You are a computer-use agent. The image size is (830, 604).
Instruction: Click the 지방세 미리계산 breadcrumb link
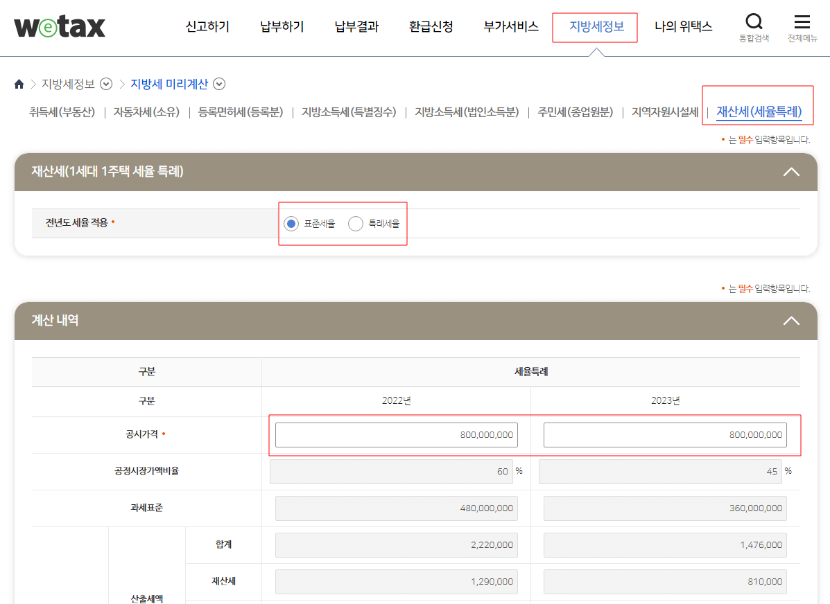tap(169, 84)
